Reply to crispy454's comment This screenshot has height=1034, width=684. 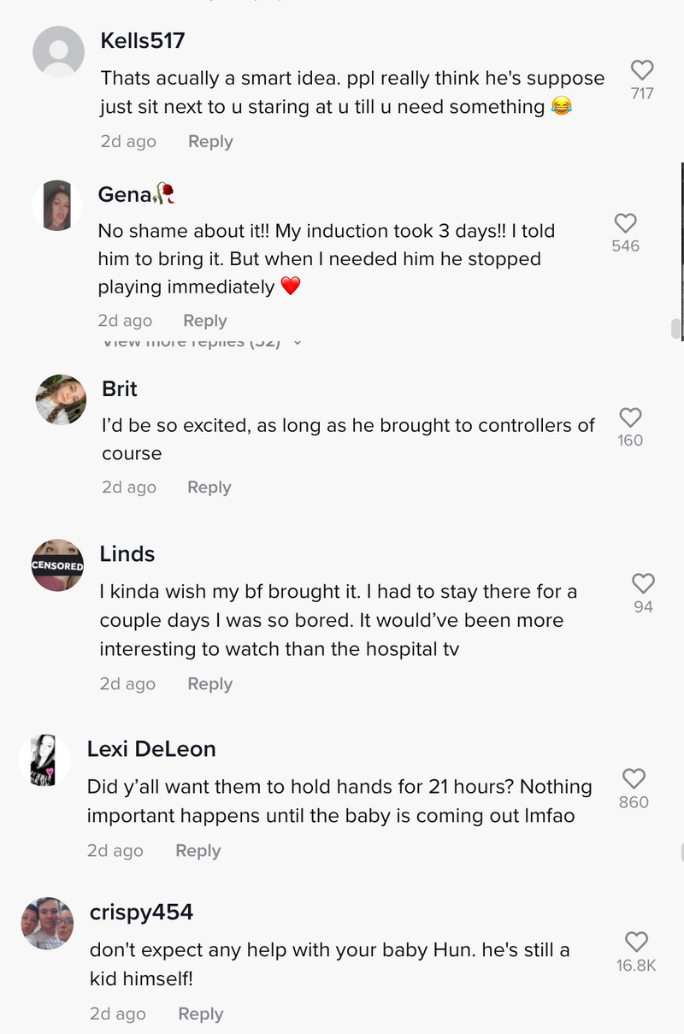tap(201, 1013)
